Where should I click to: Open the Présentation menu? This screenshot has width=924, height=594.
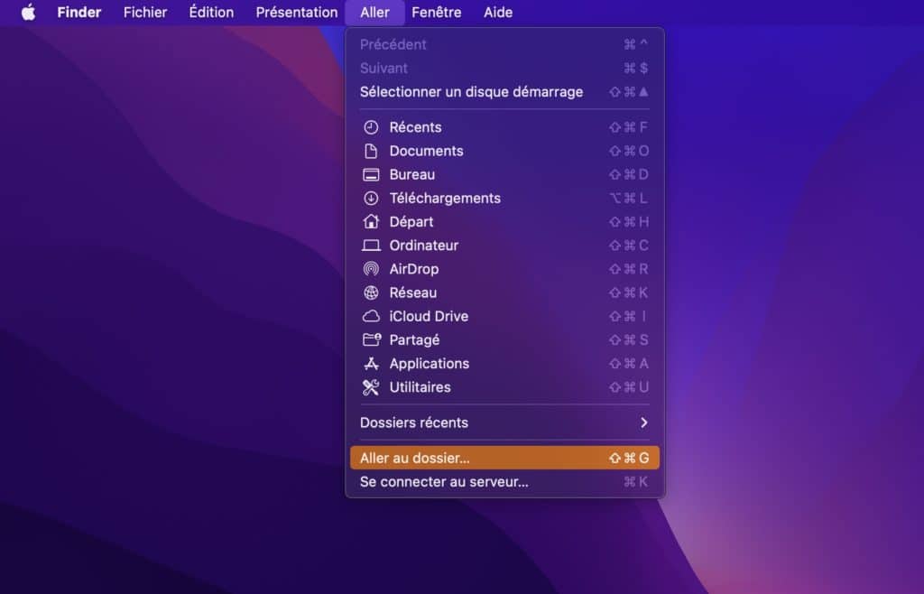[x=296, y=12]
